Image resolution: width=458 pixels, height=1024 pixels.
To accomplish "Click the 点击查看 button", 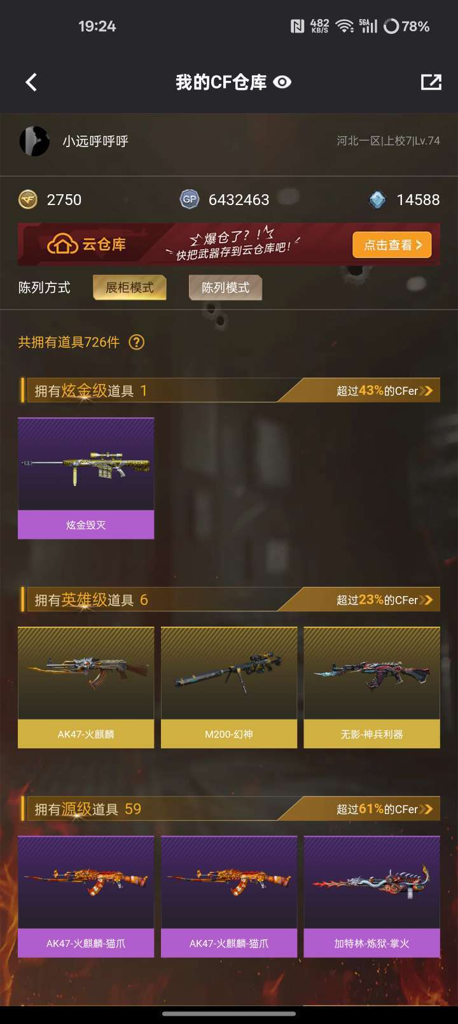I will tap(392, 245).
